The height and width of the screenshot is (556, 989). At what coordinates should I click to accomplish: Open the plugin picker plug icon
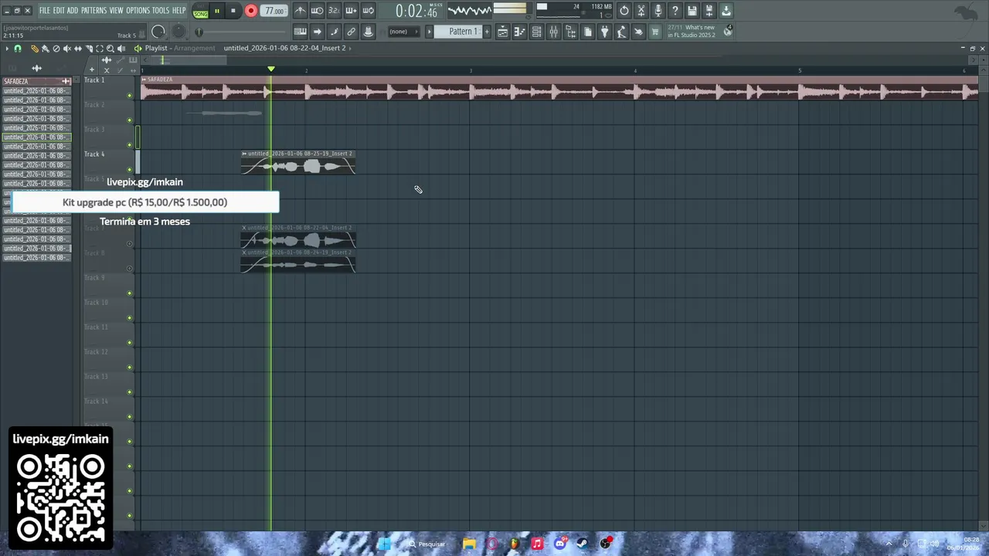point(604,32)
